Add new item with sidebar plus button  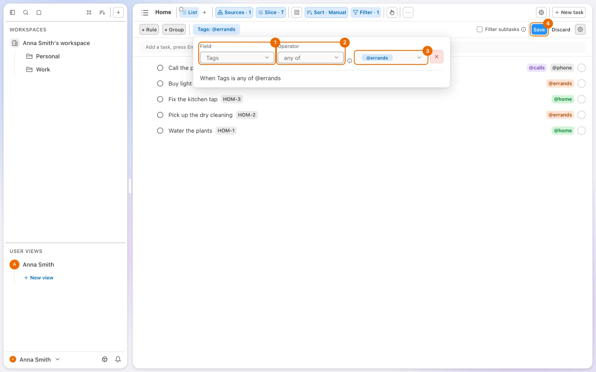(x=118, y=12)
